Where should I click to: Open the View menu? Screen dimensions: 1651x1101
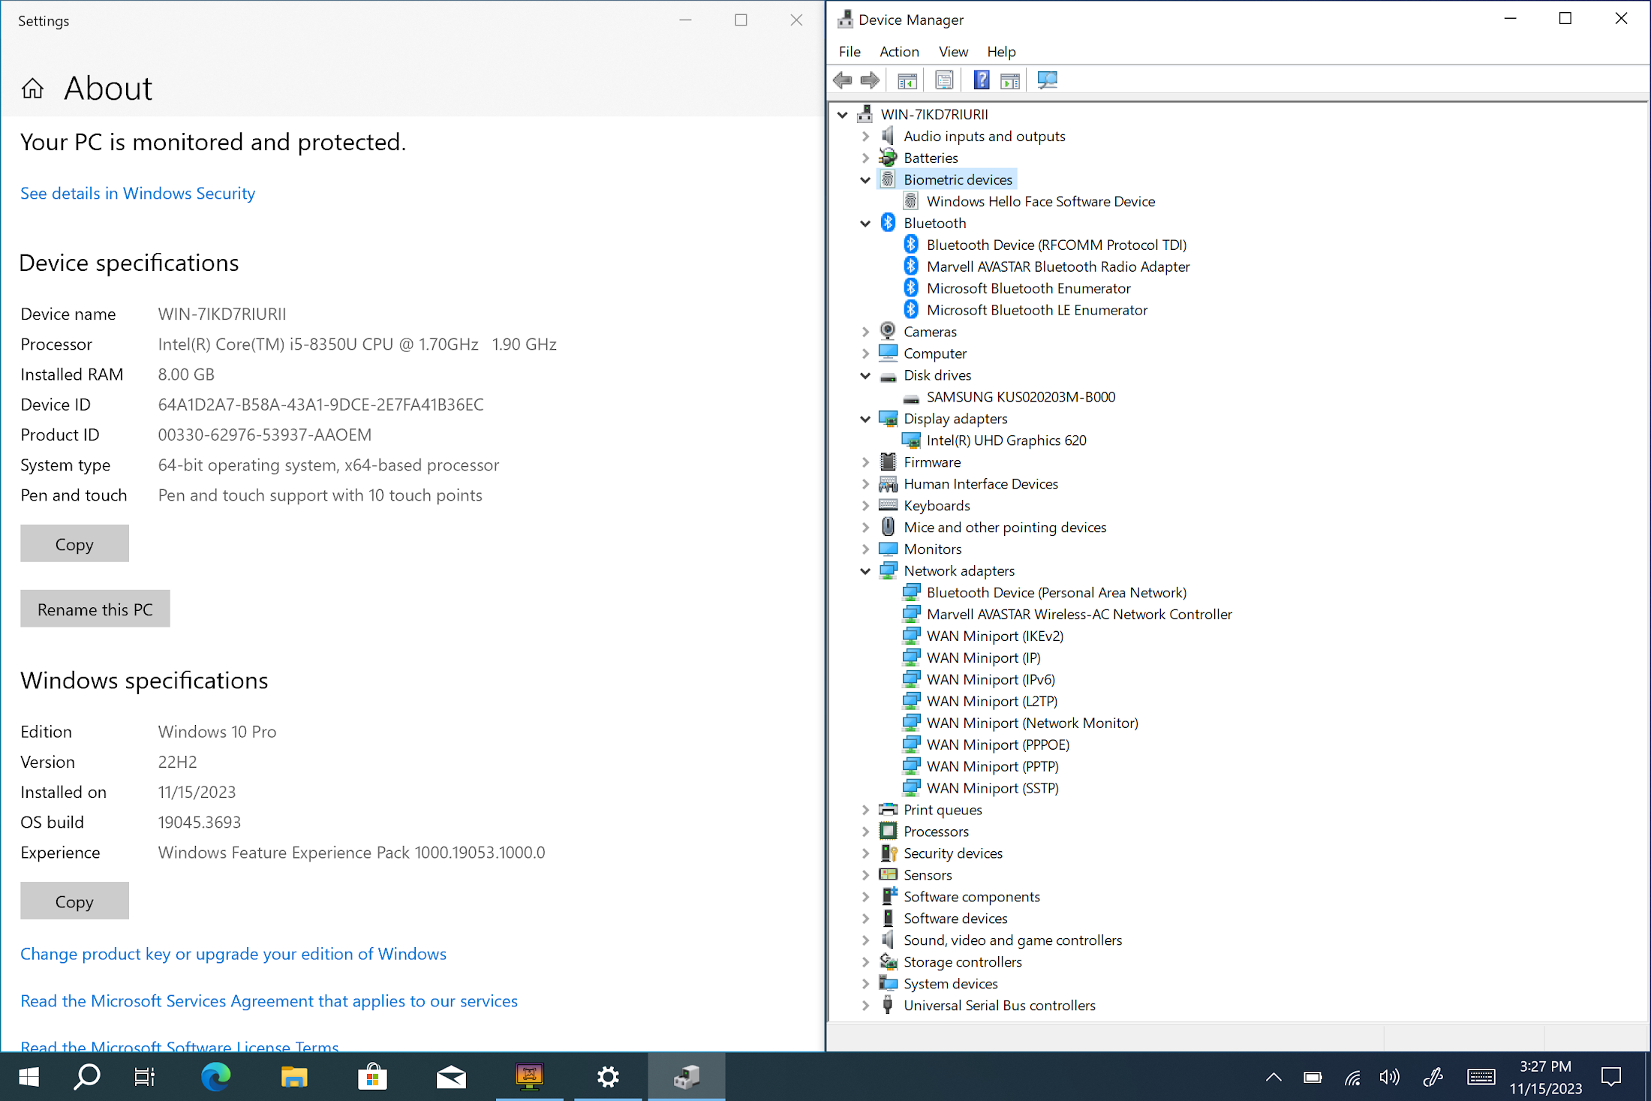point(953,52)
